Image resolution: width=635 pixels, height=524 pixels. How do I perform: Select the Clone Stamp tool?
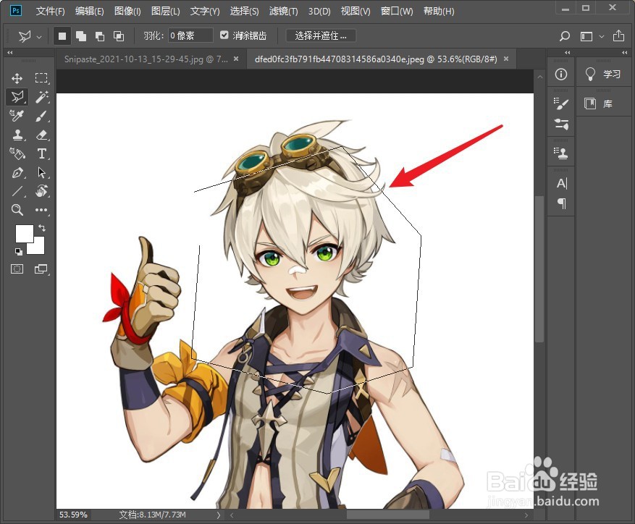point(17,135)
